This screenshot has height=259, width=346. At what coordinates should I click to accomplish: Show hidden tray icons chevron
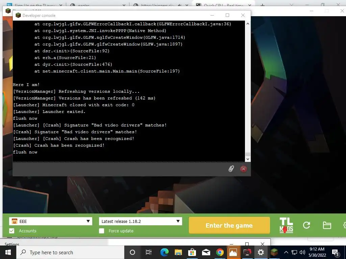pos(286,252)
